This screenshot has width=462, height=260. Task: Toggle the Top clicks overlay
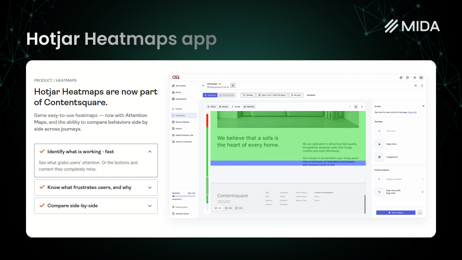379,131
